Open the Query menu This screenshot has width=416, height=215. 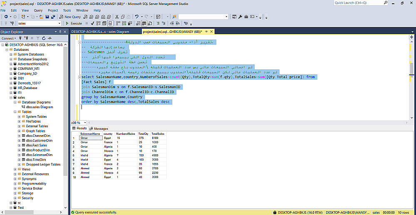coord(38,10)
